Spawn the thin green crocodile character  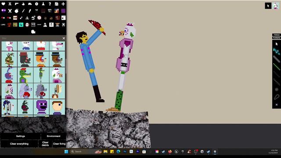(41, 75)
